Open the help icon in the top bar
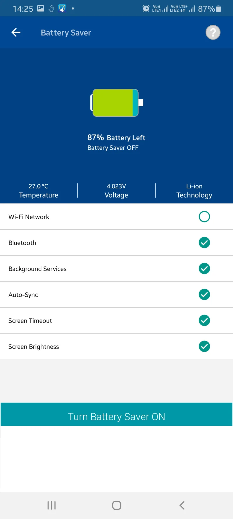 tap(213, 32)
